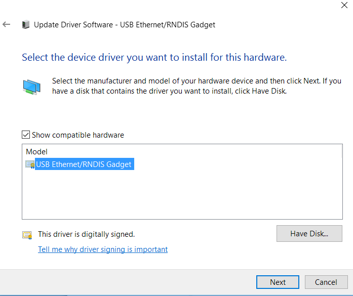This screenshot has width=353, height=296.
Task: Go back using the arrow icon
Action: coord(6,24)
